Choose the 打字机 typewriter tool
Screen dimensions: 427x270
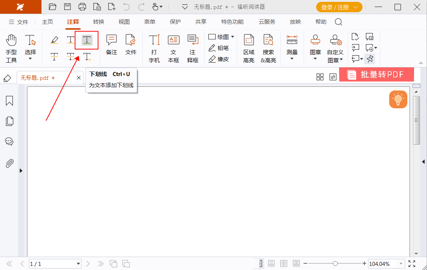(x=154, y=48)
